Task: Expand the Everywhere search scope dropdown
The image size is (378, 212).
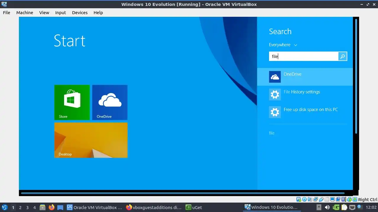Action: (283, 45)
